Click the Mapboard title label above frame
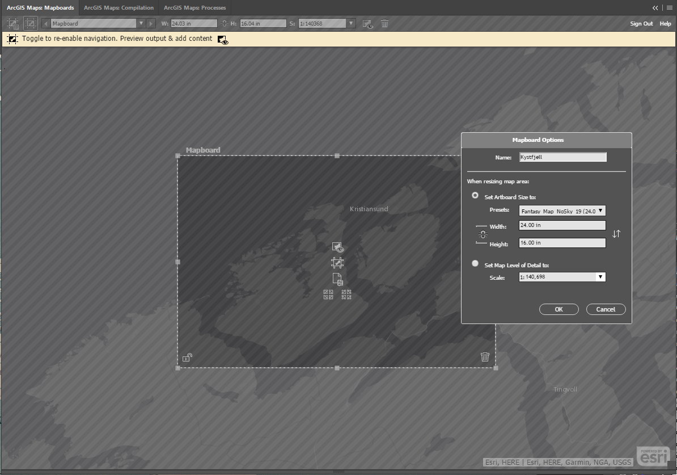Image resolution: width=677 pixels, height=475 pixels. [203, 150]
